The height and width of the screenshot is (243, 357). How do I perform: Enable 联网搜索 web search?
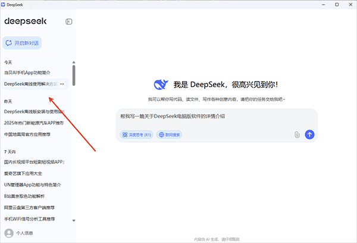(170, 135)
